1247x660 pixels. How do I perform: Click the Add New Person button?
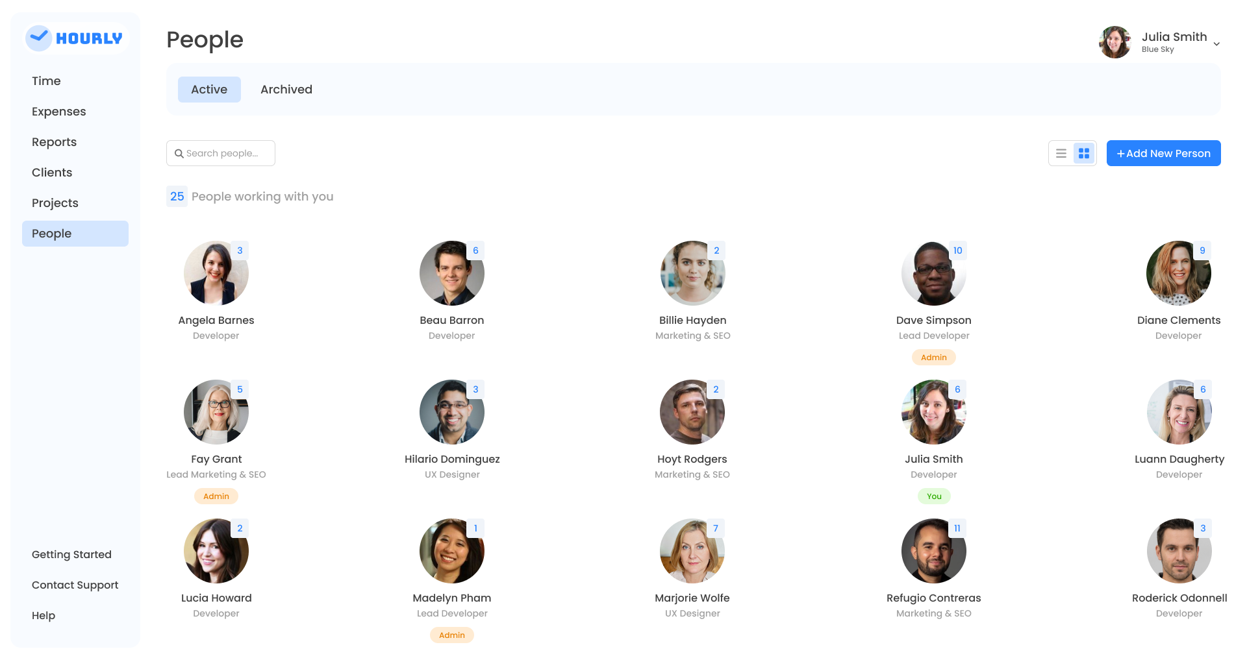point(1163,154)
